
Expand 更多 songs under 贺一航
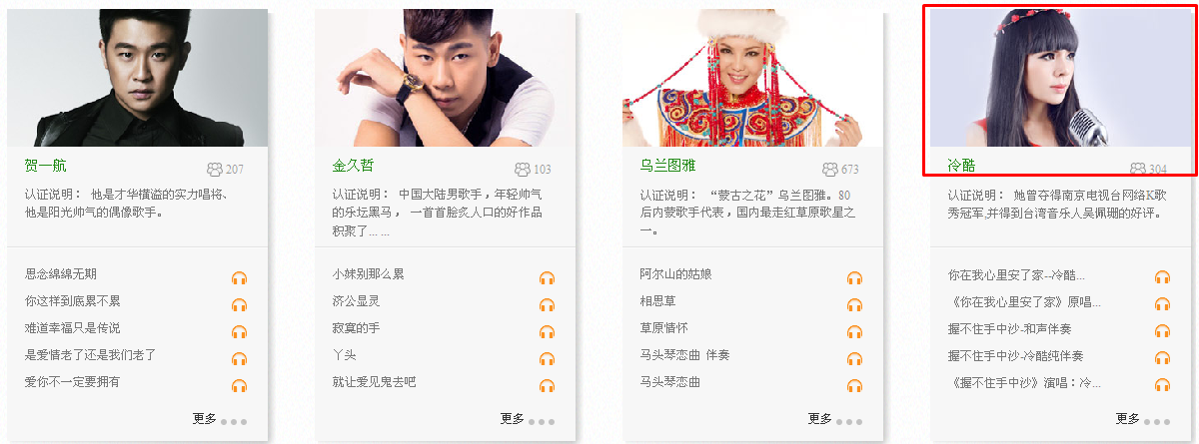[204, 419]
